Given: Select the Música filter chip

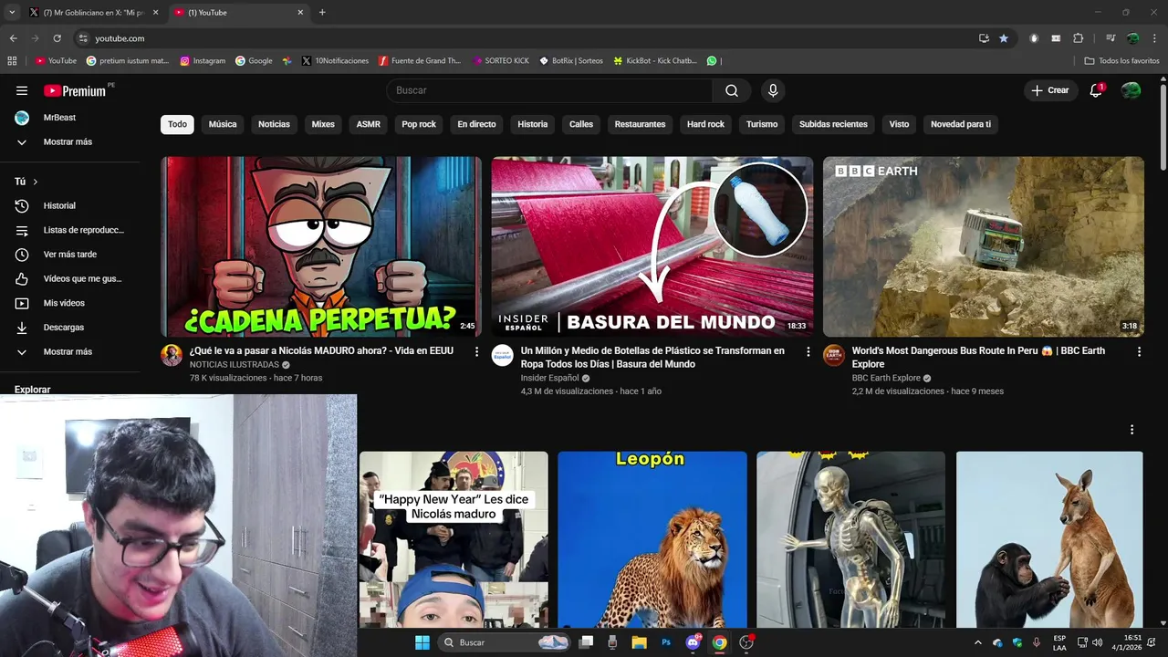Looking at the screenshot, I should click(223, 124).
